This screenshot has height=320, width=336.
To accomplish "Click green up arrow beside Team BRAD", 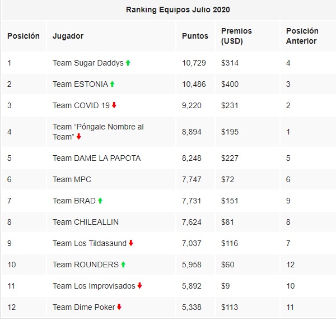I will click(x=100, y=201).
